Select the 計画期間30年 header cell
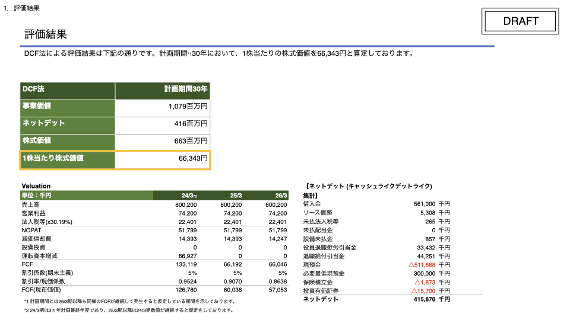570x320 pixels. tap(163, 91)
